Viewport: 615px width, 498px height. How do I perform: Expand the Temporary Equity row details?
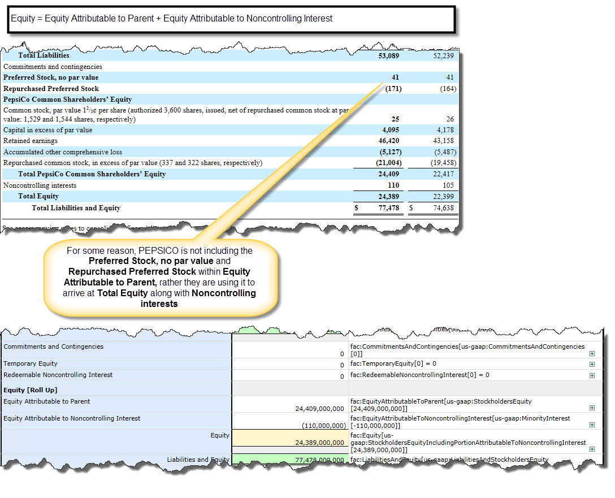[x=592, y=364]
